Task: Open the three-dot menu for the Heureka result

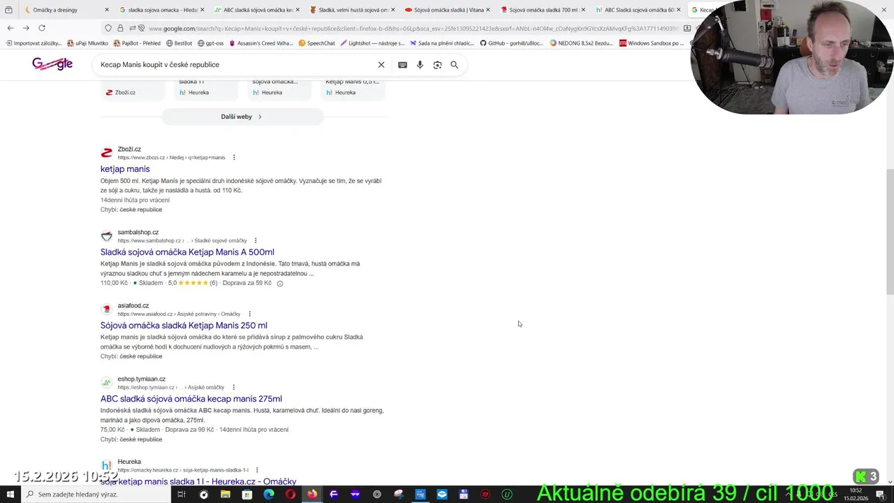Action: coord(257,470)
